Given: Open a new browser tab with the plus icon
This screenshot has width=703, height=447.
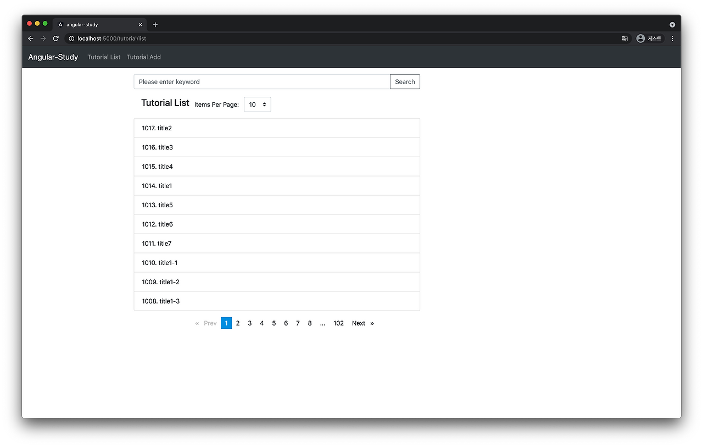Looking at the screenshot, I should pos(155,25).
